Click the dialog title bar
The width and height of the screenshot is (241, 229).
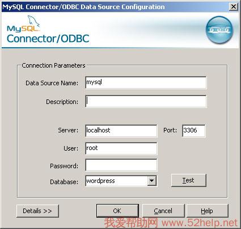coord(115,7)
